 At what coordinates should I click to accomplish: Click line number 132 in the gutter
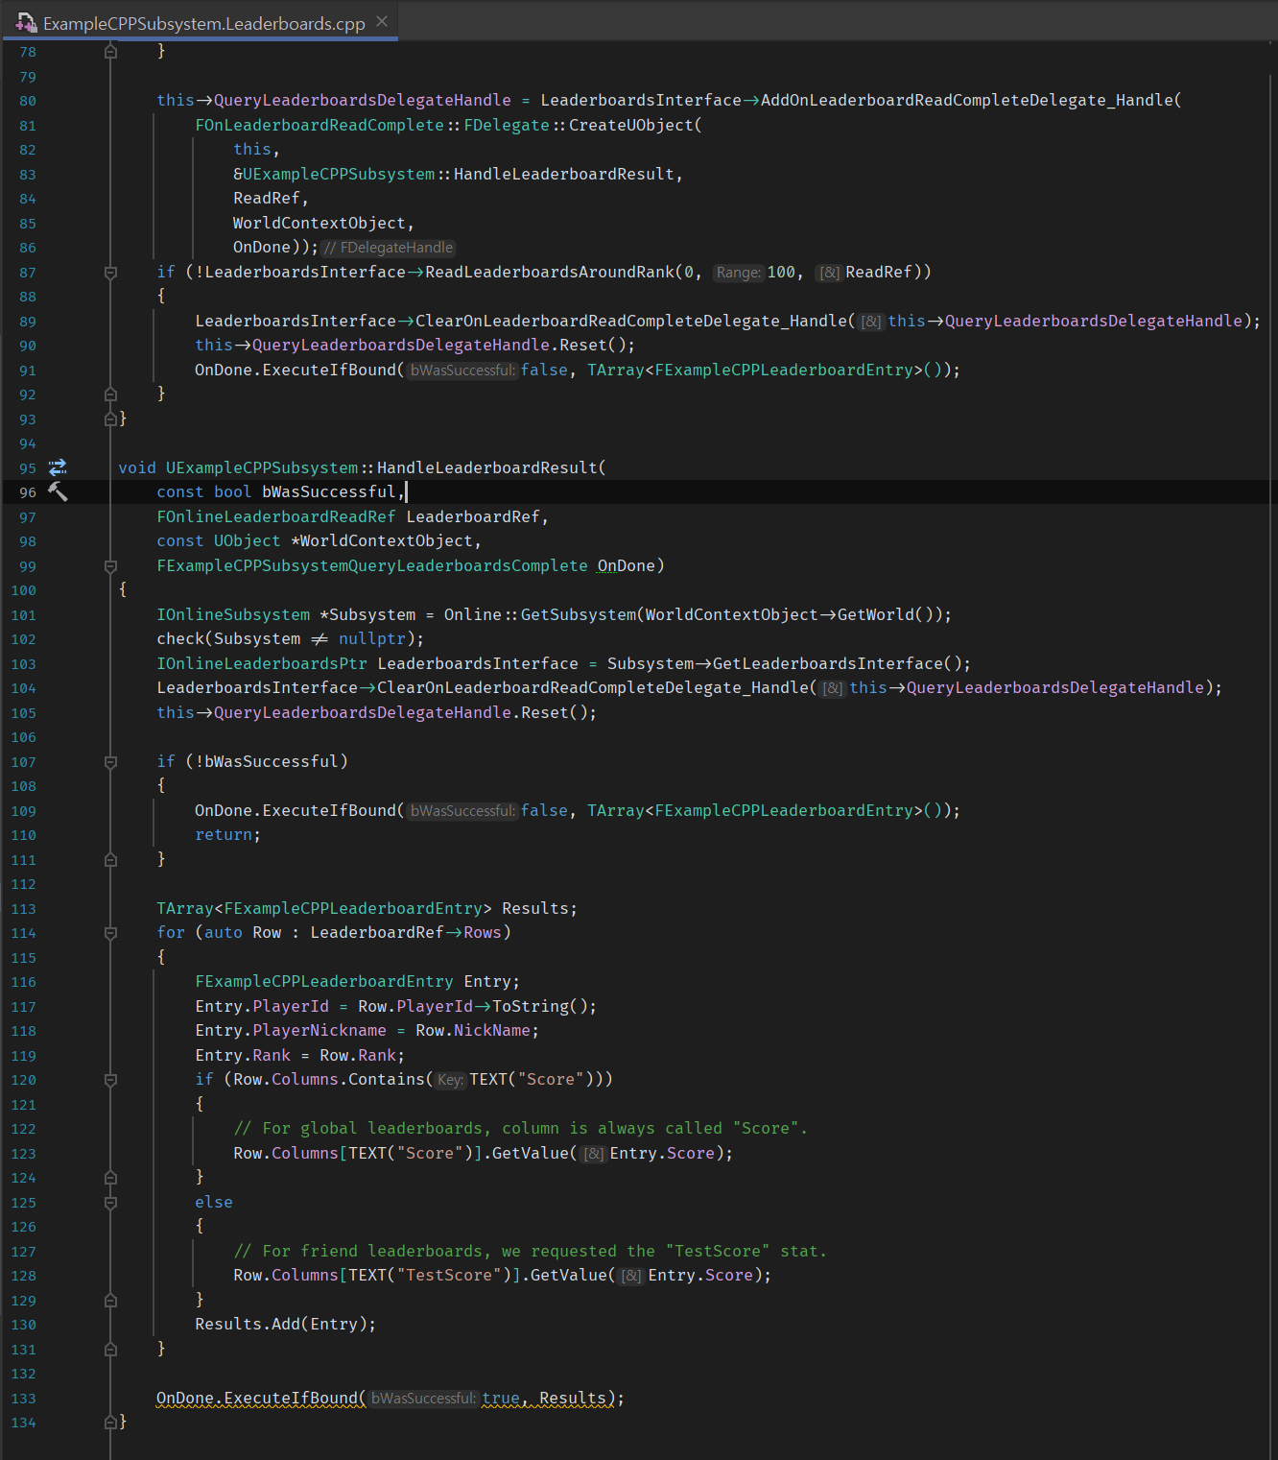pos(24,1374)
